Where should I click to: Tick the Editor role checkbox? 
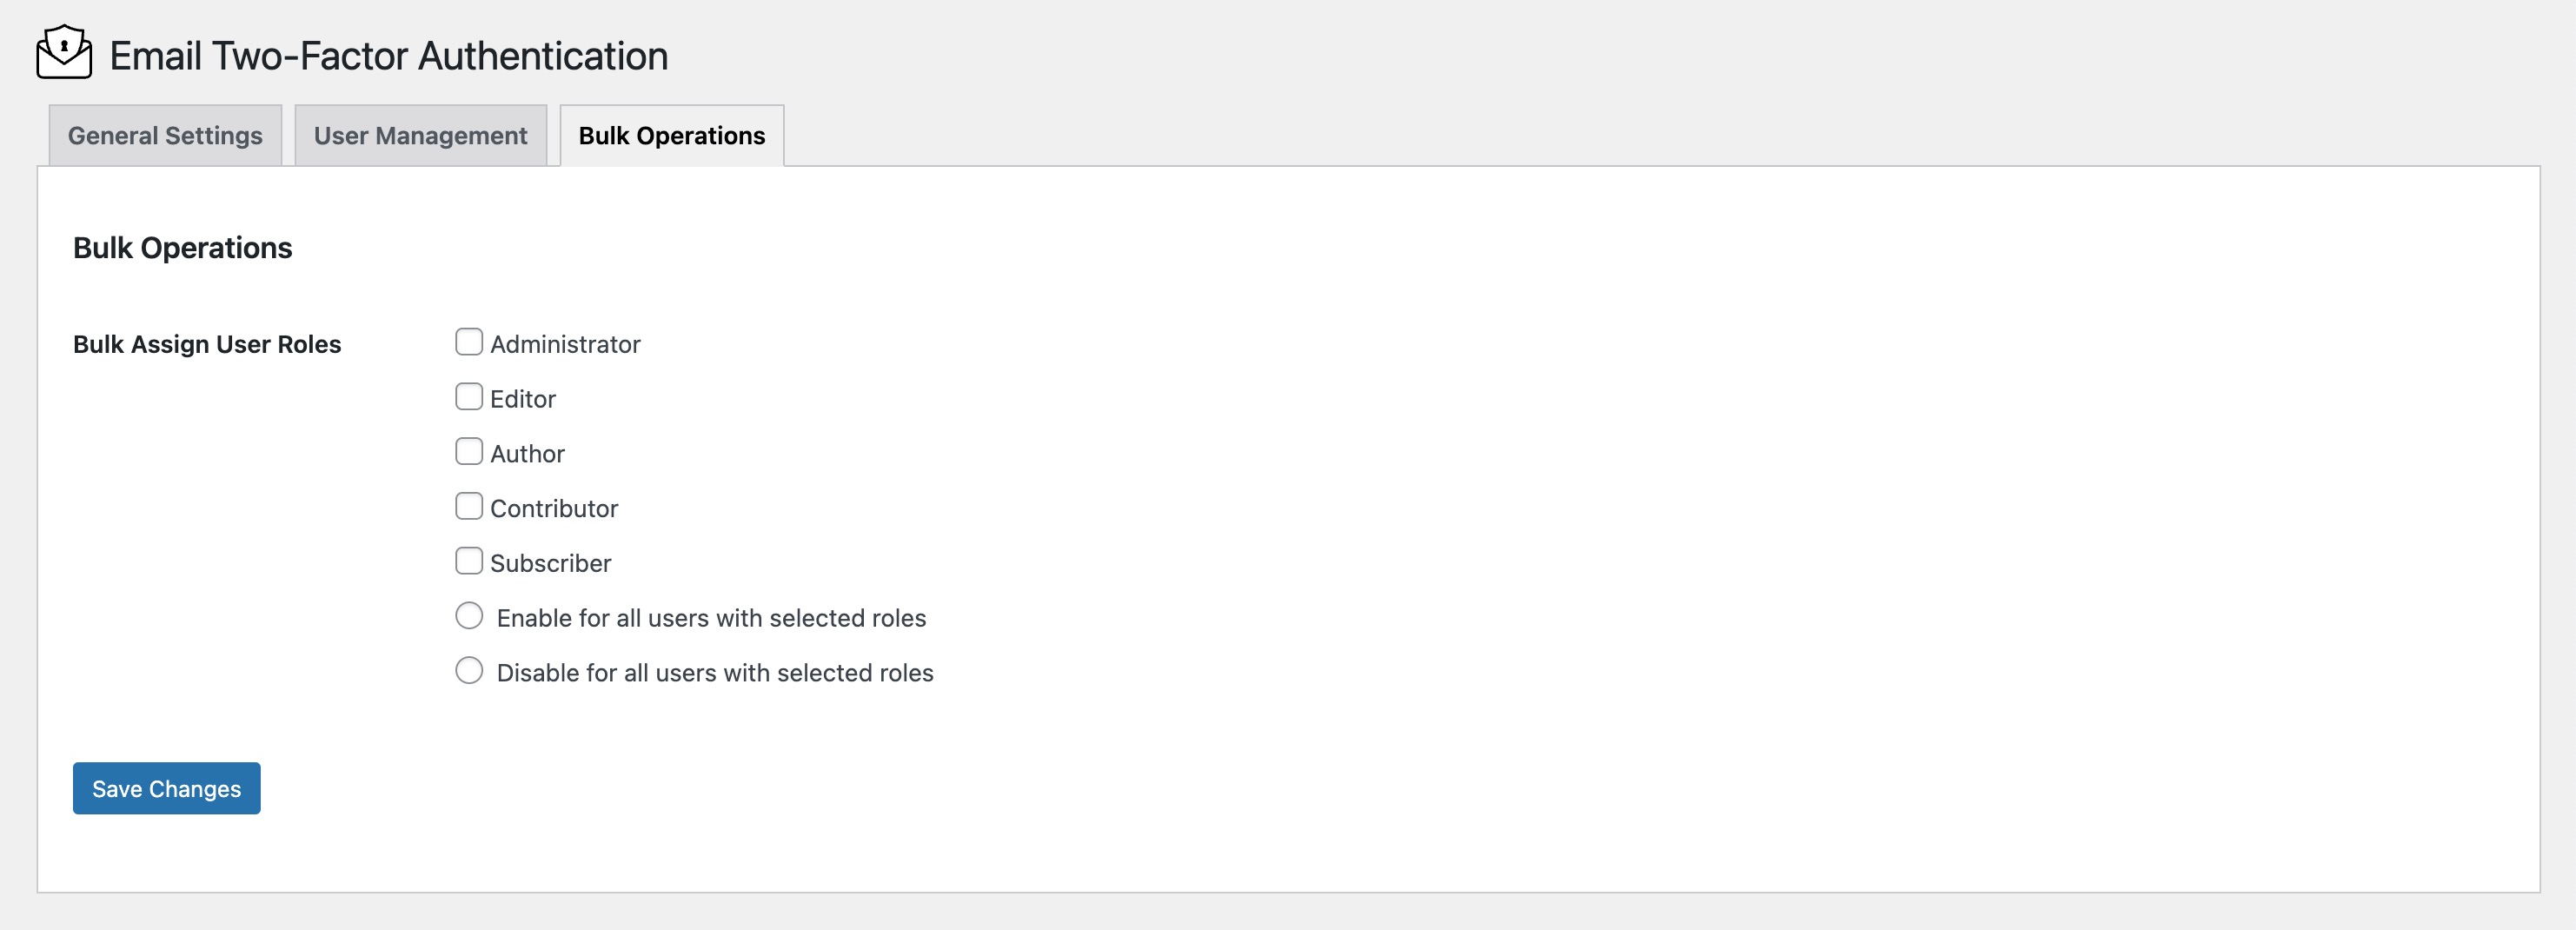469,397
